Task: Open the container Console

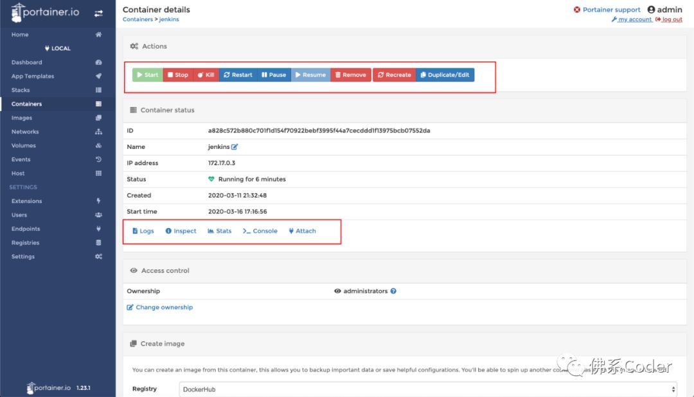Action: pyautogui.click(x=260, y=231)
